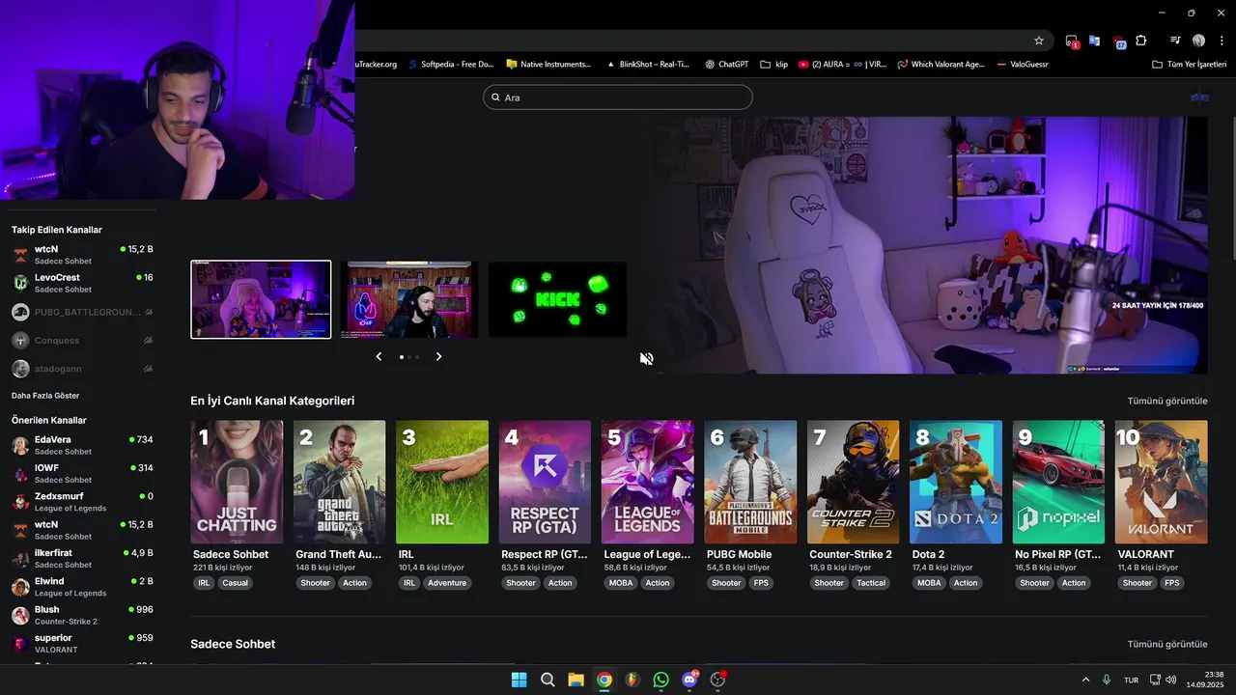Click the Tactical tag under Counter-Strike 2

(x=871, y=583)
